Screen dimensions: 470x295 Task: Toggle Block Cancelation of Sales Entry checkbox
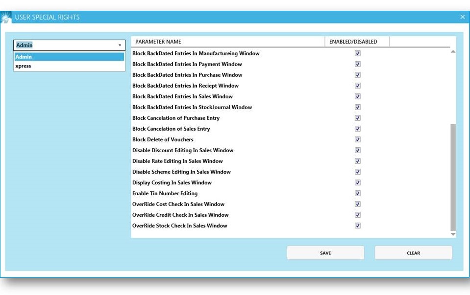tap(357, 128)
